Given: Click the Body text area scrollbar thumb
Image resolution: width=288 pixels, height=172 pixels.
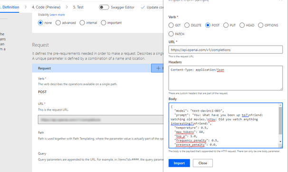Looking at the screenshot, I should pos(280,121).
